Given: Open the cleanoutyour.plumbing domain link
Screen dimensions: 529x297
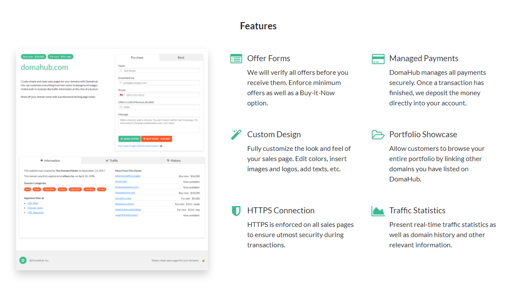Looking at the screenshot, I should tap(128, 209).
